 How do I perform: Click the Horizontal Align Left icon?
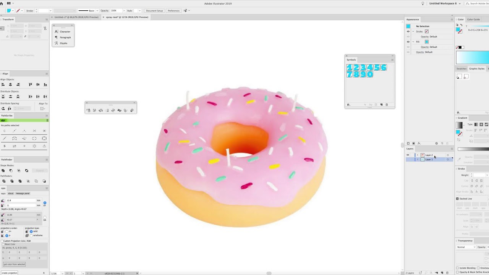pyautogui.click(x=3, y=84)
